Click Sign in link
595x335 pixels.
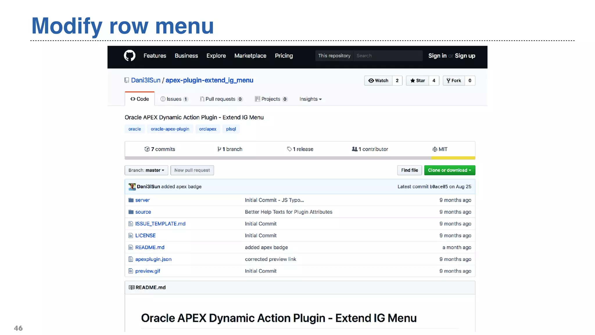pos(437,56)
